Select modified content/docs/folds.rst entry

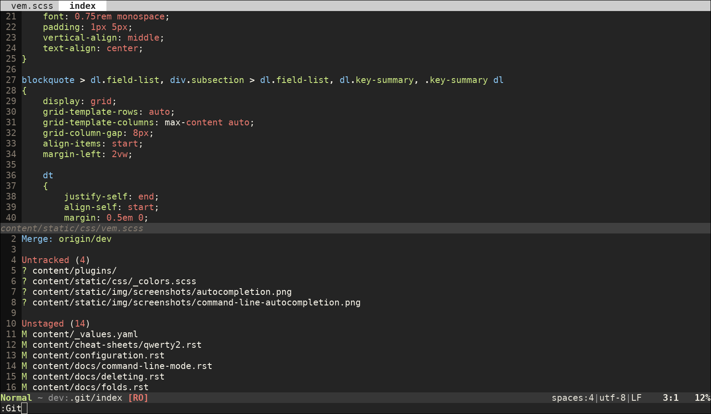pos(90,387)
